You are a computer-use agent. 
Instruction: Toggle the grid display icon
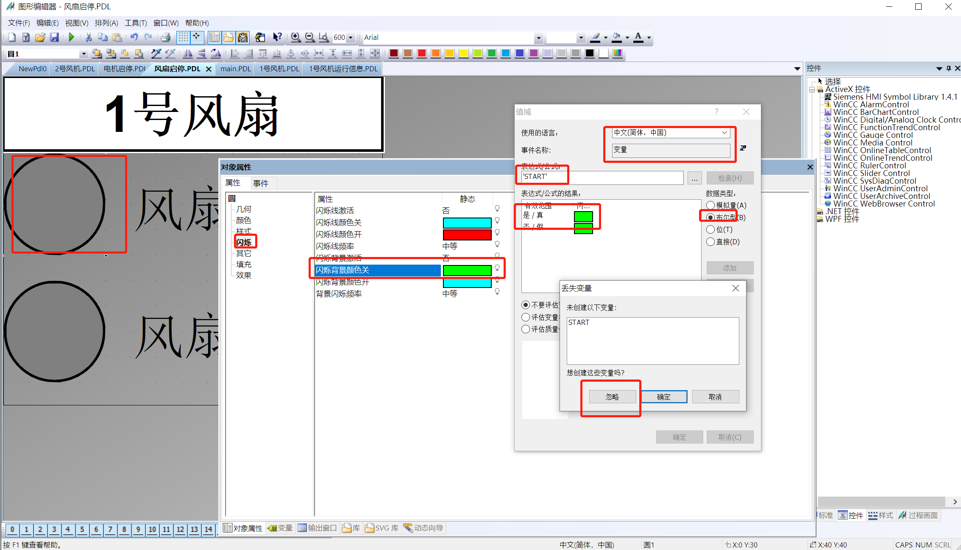click(x=183, y=37)
